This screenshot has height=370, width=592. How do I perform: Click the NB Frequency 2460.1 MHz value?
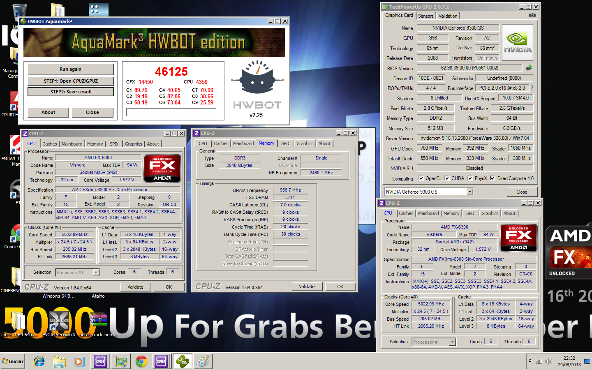(x=321, y=173)
